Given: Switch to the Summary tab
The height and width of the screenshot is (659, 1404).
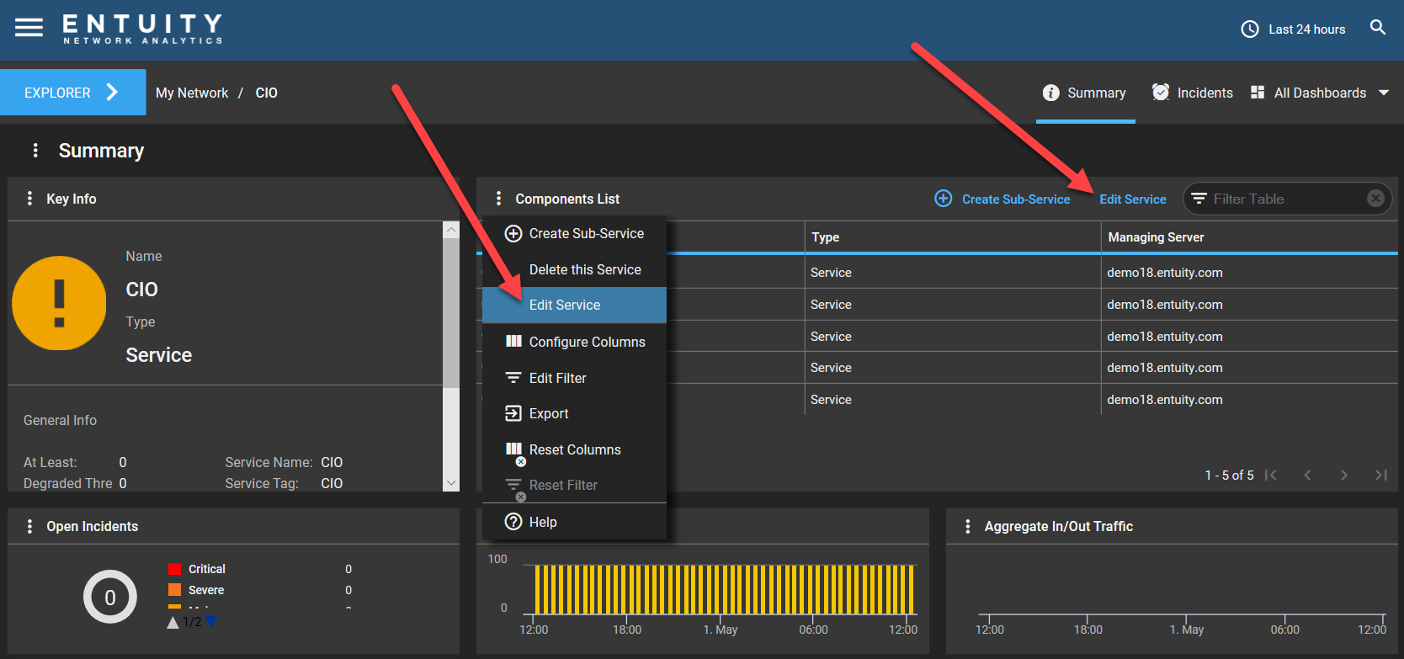Looking at the screenshot, I should (x=1085, y=93).
